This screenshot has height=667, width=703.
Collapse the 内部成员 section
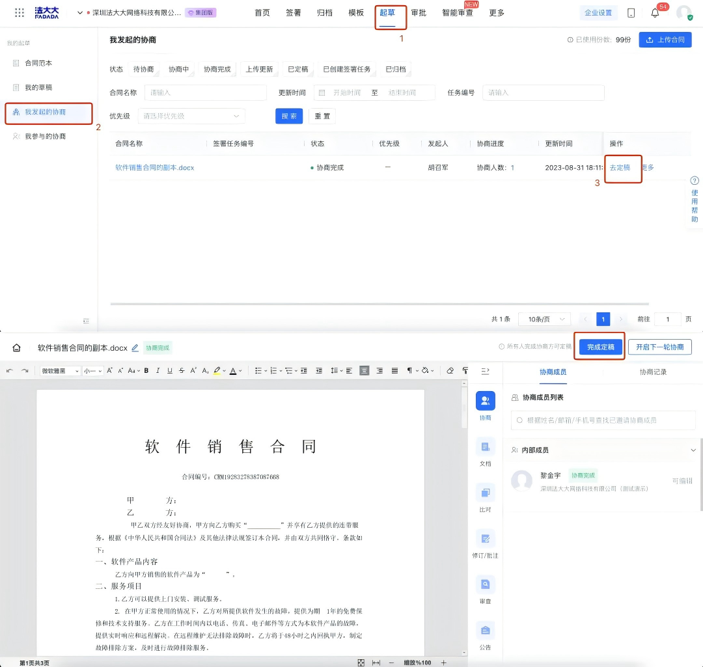click(693, 450)
